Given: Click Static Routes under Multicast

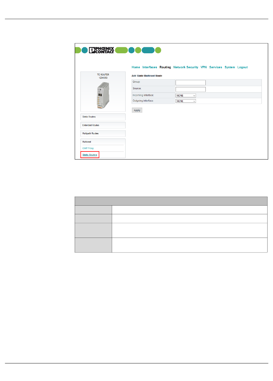Looking at the screenshot, I should pos(90,155).
